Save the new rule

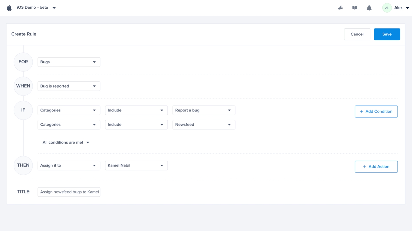[387, 34]
